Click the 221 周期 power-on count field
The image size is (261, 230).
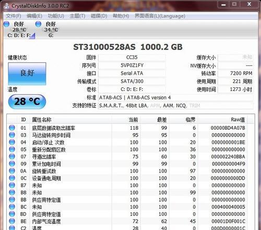coord(235,82)
